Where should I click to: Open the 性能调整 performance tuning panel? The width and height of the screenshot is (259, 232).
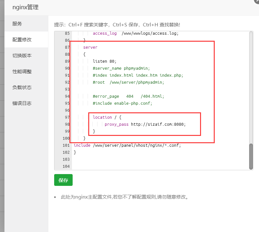20,71
